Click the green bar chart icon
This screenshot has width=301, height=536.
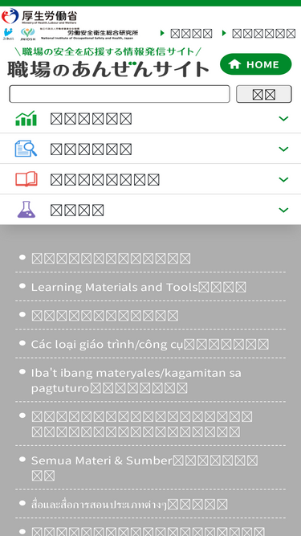click(26, 118)
